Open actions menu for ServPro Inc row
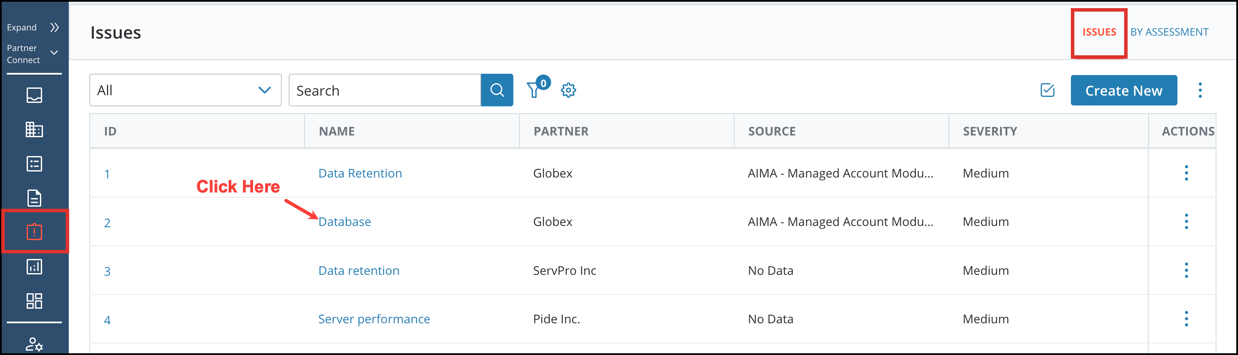Viewport: 1238px width, 355px height. [1186, 270]
